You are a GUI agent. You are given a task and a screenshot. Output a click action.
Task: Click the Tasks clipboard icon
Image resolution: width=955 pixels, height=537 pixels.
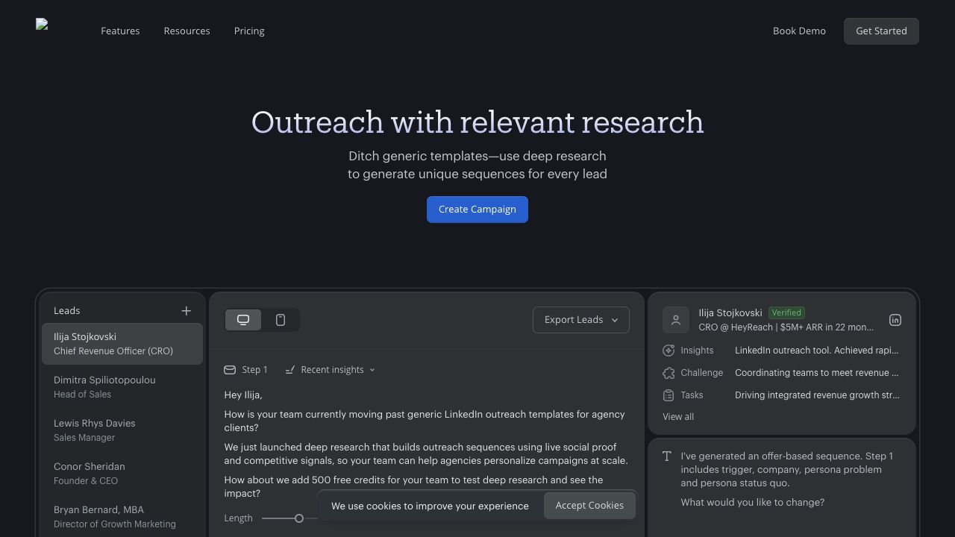click(x=668, y=395)
